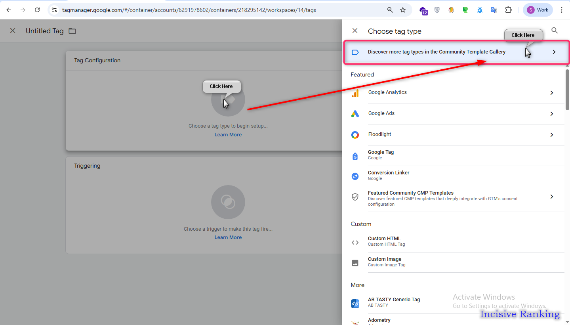Image resolution: width=570 pixels, height=325 pixels.
Task: Select the Floodlight icon
Action: tap(355, 135)
